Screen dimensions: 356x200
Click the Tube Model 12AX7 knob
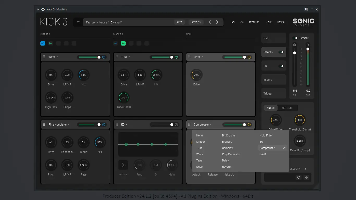coord(124,98)
